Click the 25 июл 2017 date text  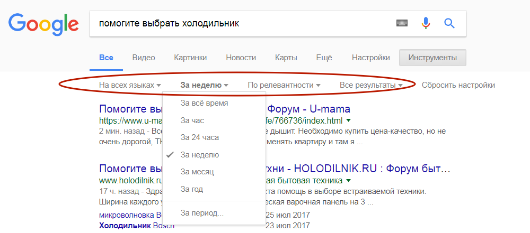(x=288, y=215)
